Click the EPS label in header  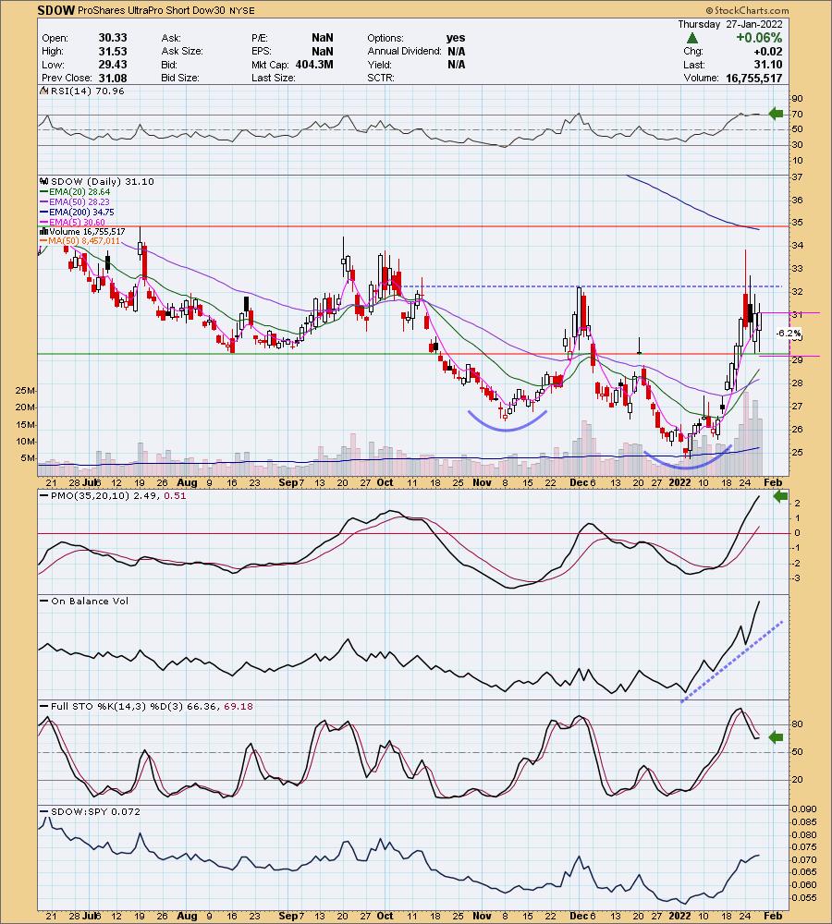262,51
